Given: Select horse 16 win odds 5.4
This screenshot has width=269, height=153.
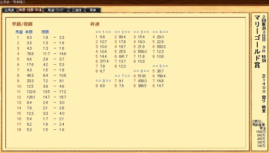Looking at the screenshot, I should [x=29, y=119].
